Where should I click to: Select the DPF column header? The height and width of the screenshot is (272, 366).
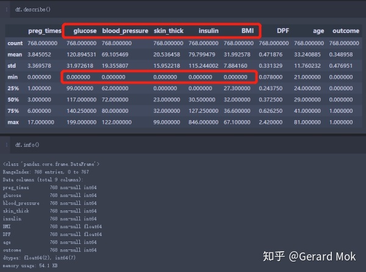point(283,30)
